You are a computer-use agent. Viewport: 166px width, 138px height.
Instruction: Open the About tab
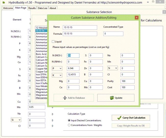point(53,8)
